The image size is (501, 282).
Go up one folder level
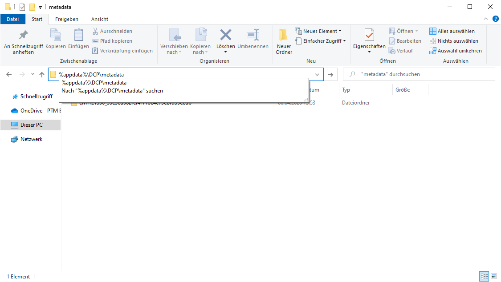42,74
